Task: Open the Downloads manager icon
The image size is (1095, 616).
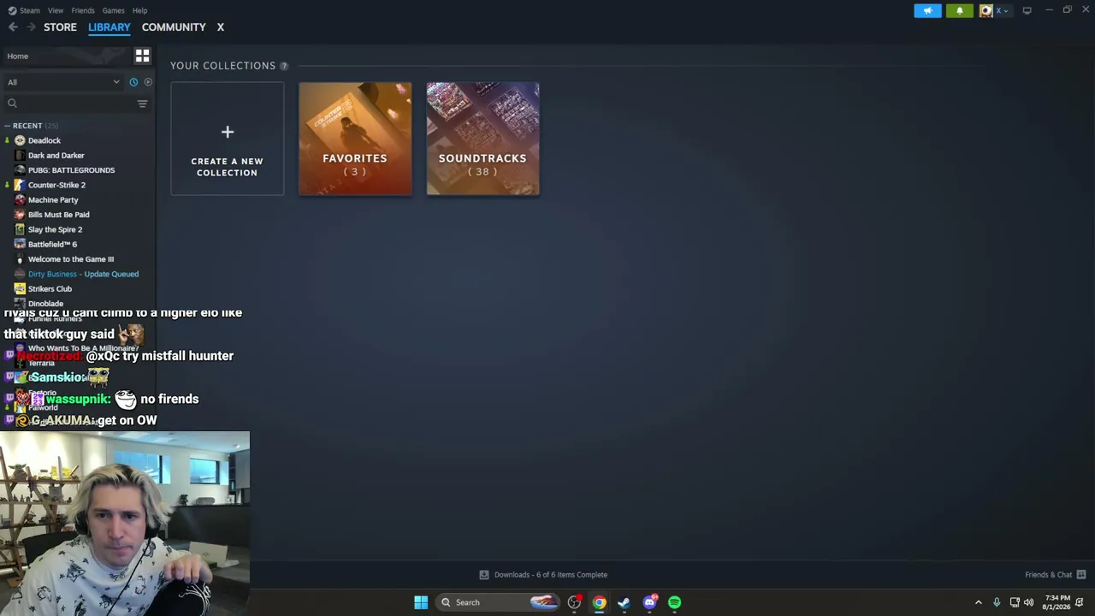Action: click(x=484, y=575)
